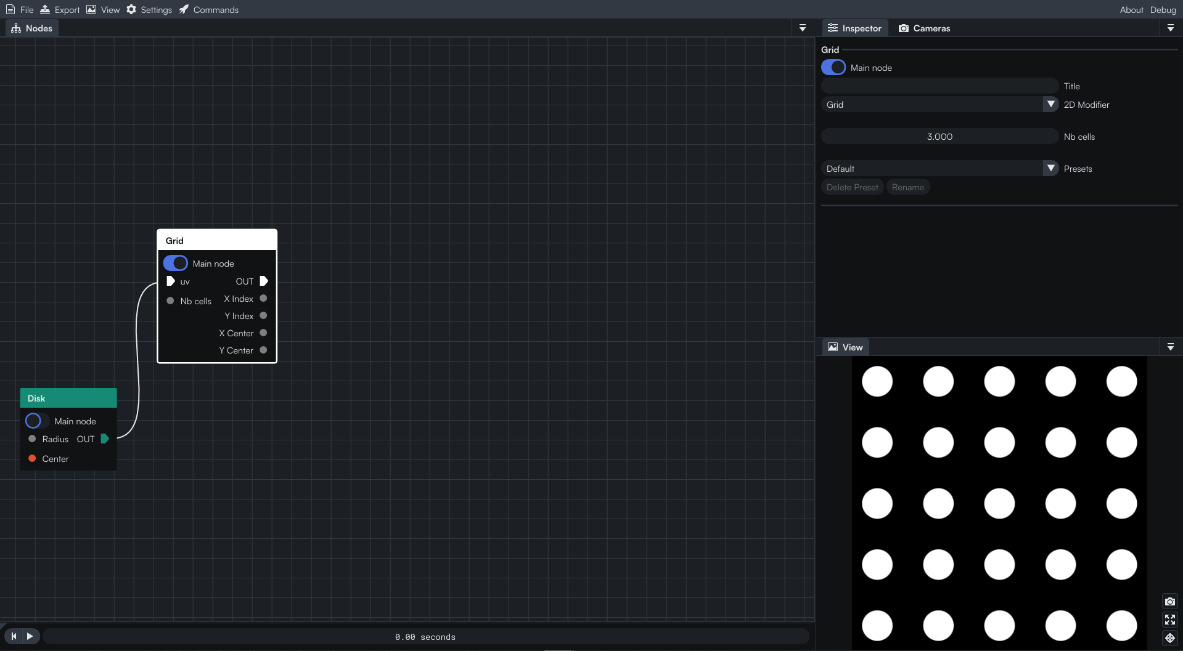Click the timeline at 0.00 seconds
This screenshot has width=1183, height=651.
pos(425,637)
